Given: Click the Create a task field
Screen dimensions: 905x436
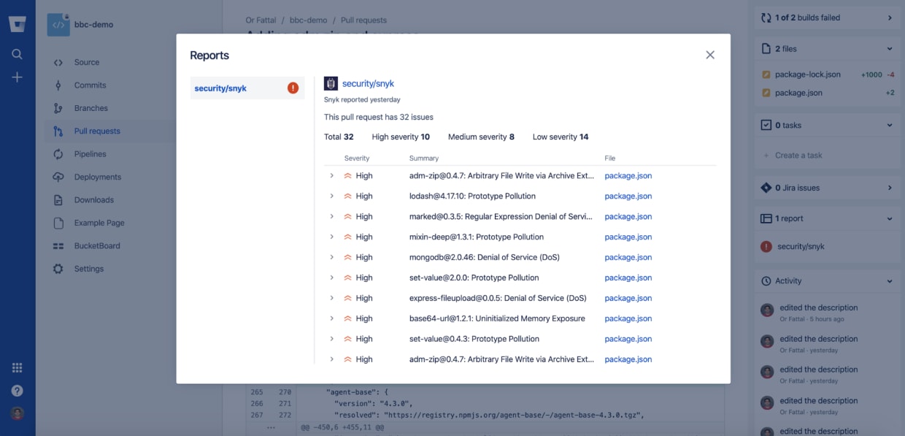Looking at the screenshot, I should [798, 156].
